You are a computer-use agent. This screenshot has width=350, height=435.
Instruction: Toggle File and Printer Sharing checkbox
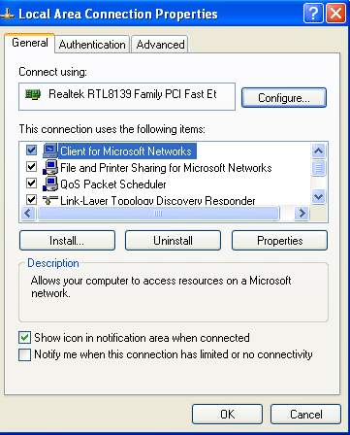(x=31, y=167)
